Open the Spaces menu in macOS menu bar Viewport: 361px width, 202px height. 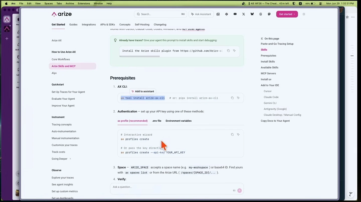(48, 4)
